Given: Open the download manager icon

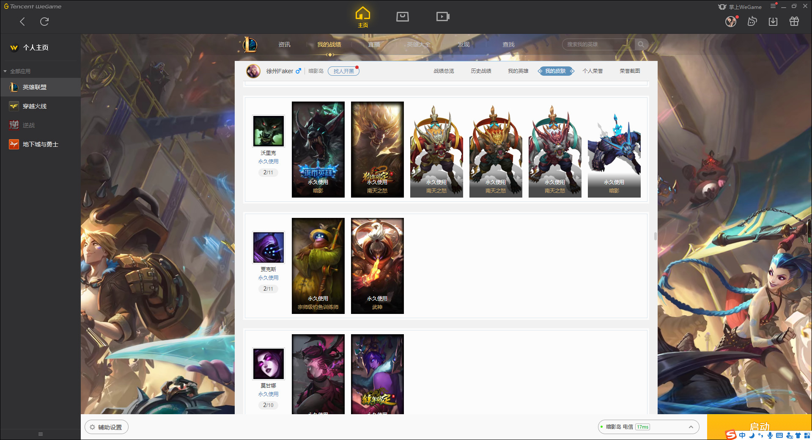Looking at the screenshot, I should coord(773,22).
